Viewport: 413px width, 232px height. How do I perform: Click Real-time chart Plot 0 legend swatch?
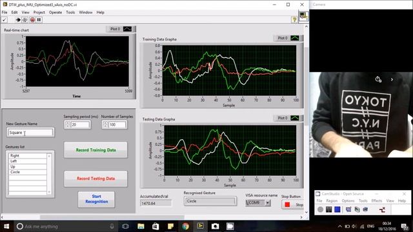pyautogui.click(x=127, y=29)
